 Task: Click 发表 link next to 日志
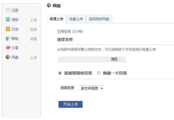[33, 30]
